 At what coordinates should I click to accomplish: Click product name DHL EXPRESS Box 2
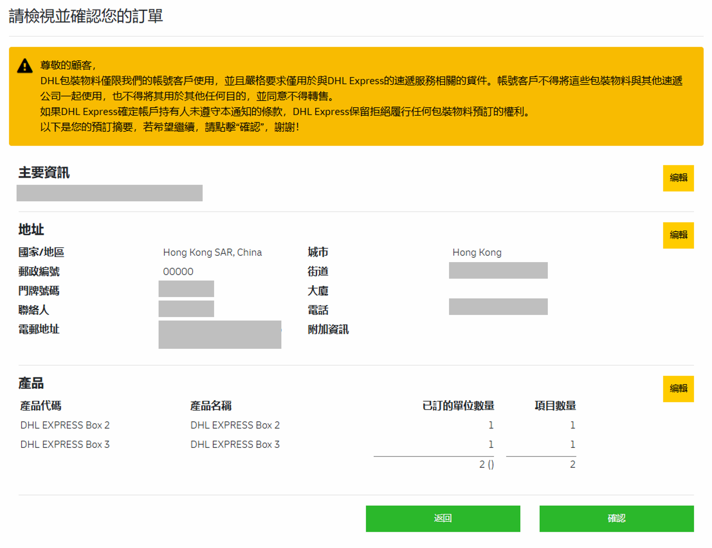pos(235,425)
